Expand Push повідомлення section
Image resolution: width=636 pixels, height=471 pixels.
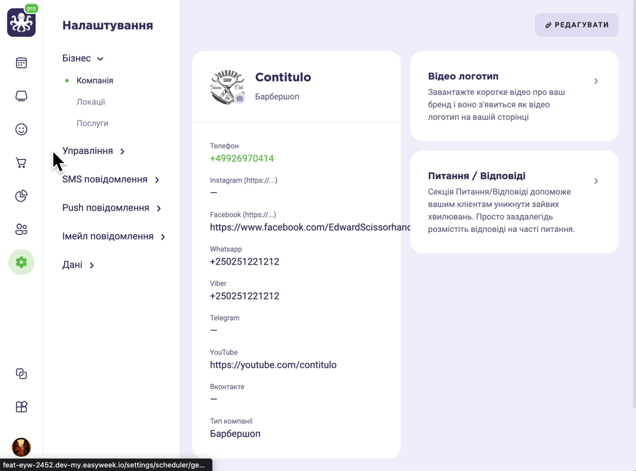click(x=112, y=208)
